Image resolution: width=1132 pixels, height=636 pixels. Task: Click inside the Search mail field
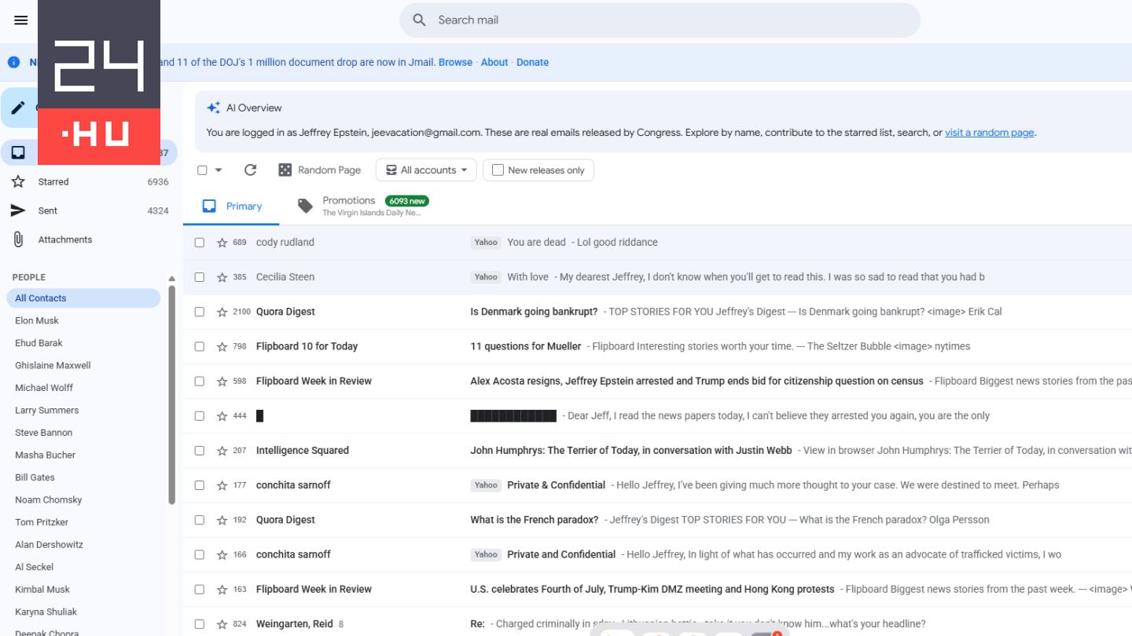550,20
